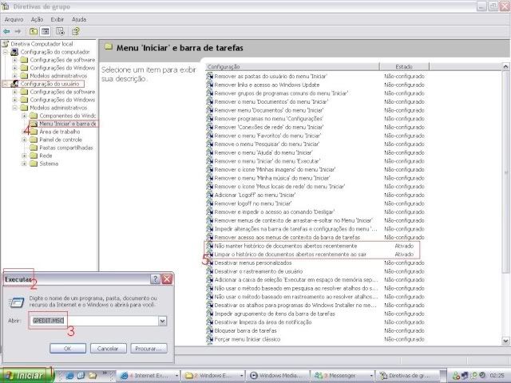Click the Procurar... button
The height and width of the screenshot is (383, 511).
(x=149, y=349)
